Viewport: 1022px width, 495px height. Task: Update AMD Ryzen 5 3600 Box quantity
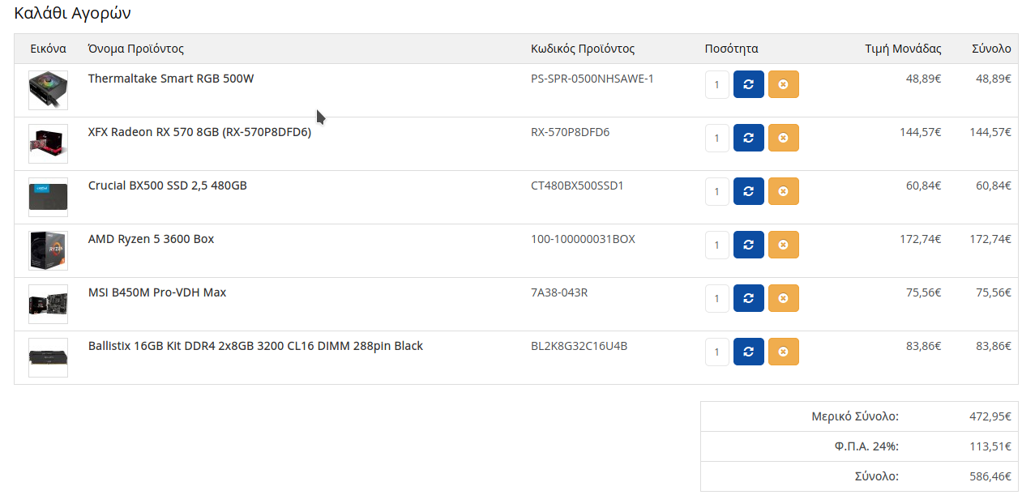(748, 245)
